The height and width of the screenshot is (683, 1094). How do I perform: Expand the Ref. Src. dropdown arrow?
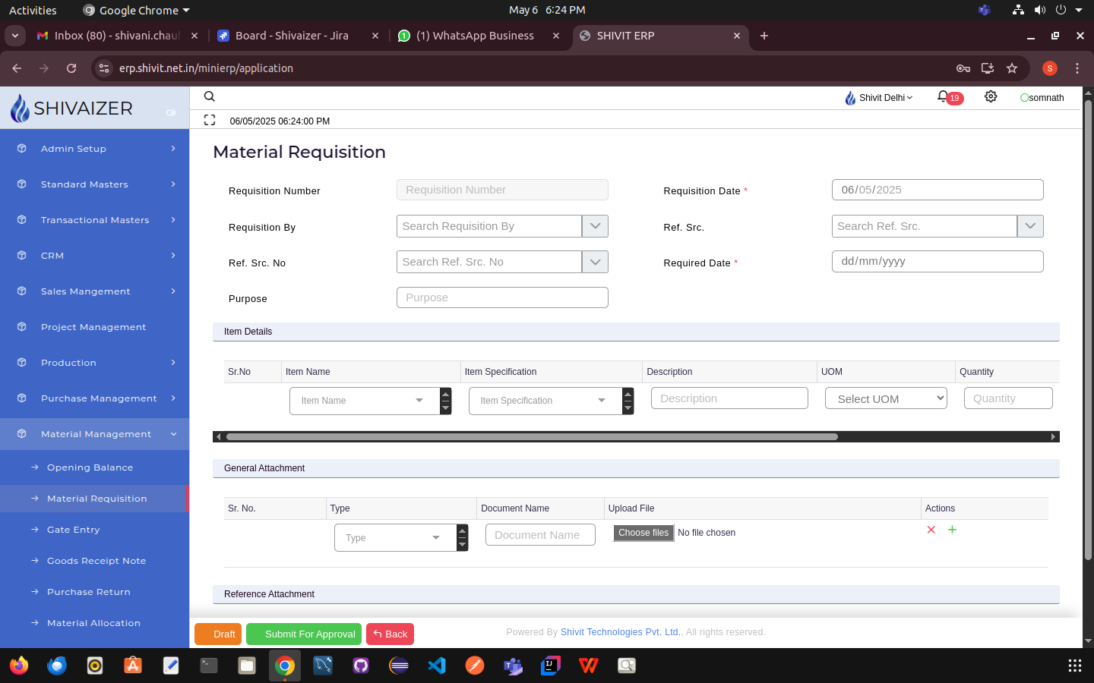1030,226
